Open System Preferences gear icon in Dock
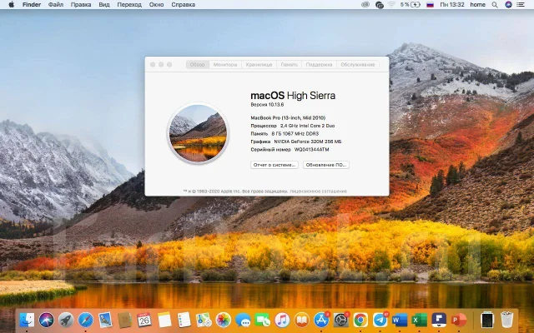This screenshot has height=333, width=534. click(x=341, y=320)
